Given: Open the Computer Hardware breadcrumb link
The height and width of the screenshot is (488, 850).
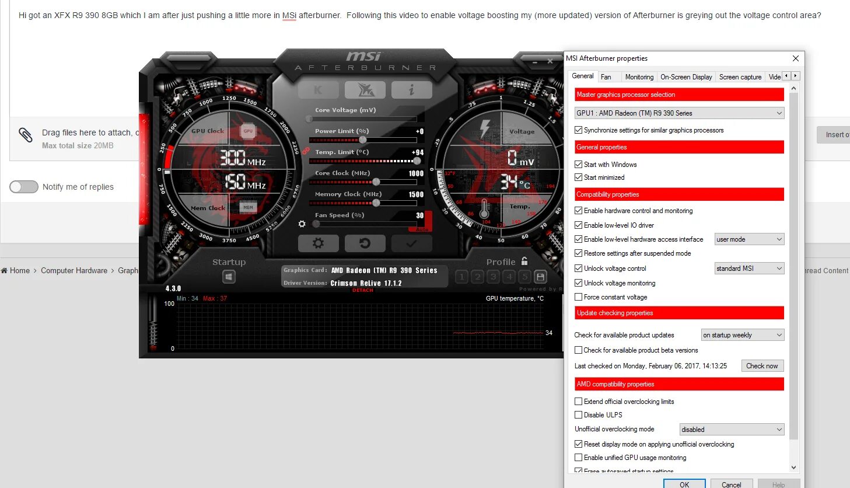Looking at the screenshot, I should 74,270.
